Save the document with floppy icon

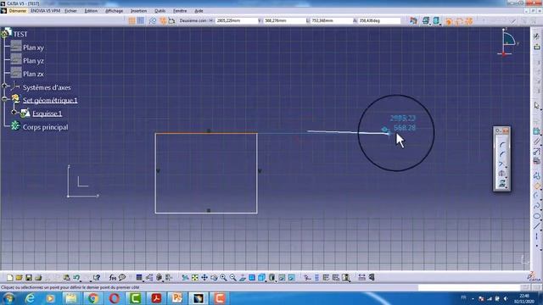(x=28, y=277)
